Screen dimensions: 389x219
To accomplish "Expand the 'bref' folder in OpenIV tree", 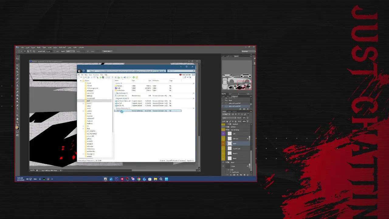I will pos(83,101).
